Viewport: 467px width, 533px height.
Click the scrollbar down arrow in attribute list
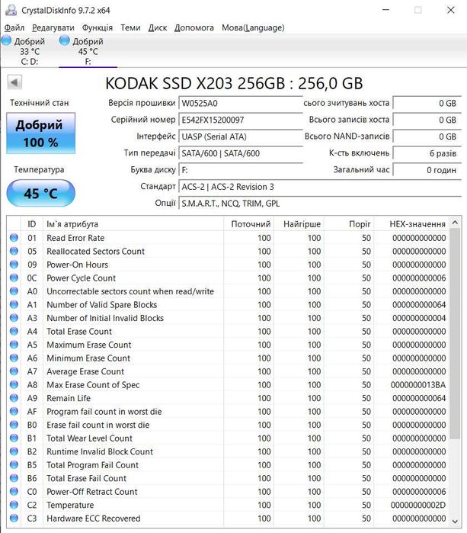(455, 521)
